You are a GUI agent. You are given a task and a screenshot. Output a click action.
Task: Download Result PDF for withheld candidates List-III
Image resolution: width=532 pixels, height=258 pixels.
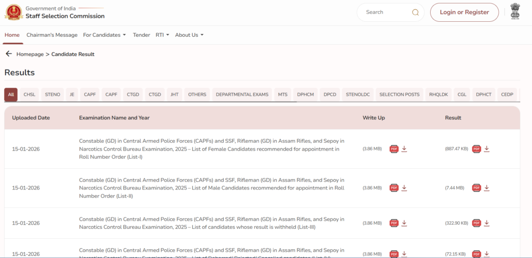point(487,223)
